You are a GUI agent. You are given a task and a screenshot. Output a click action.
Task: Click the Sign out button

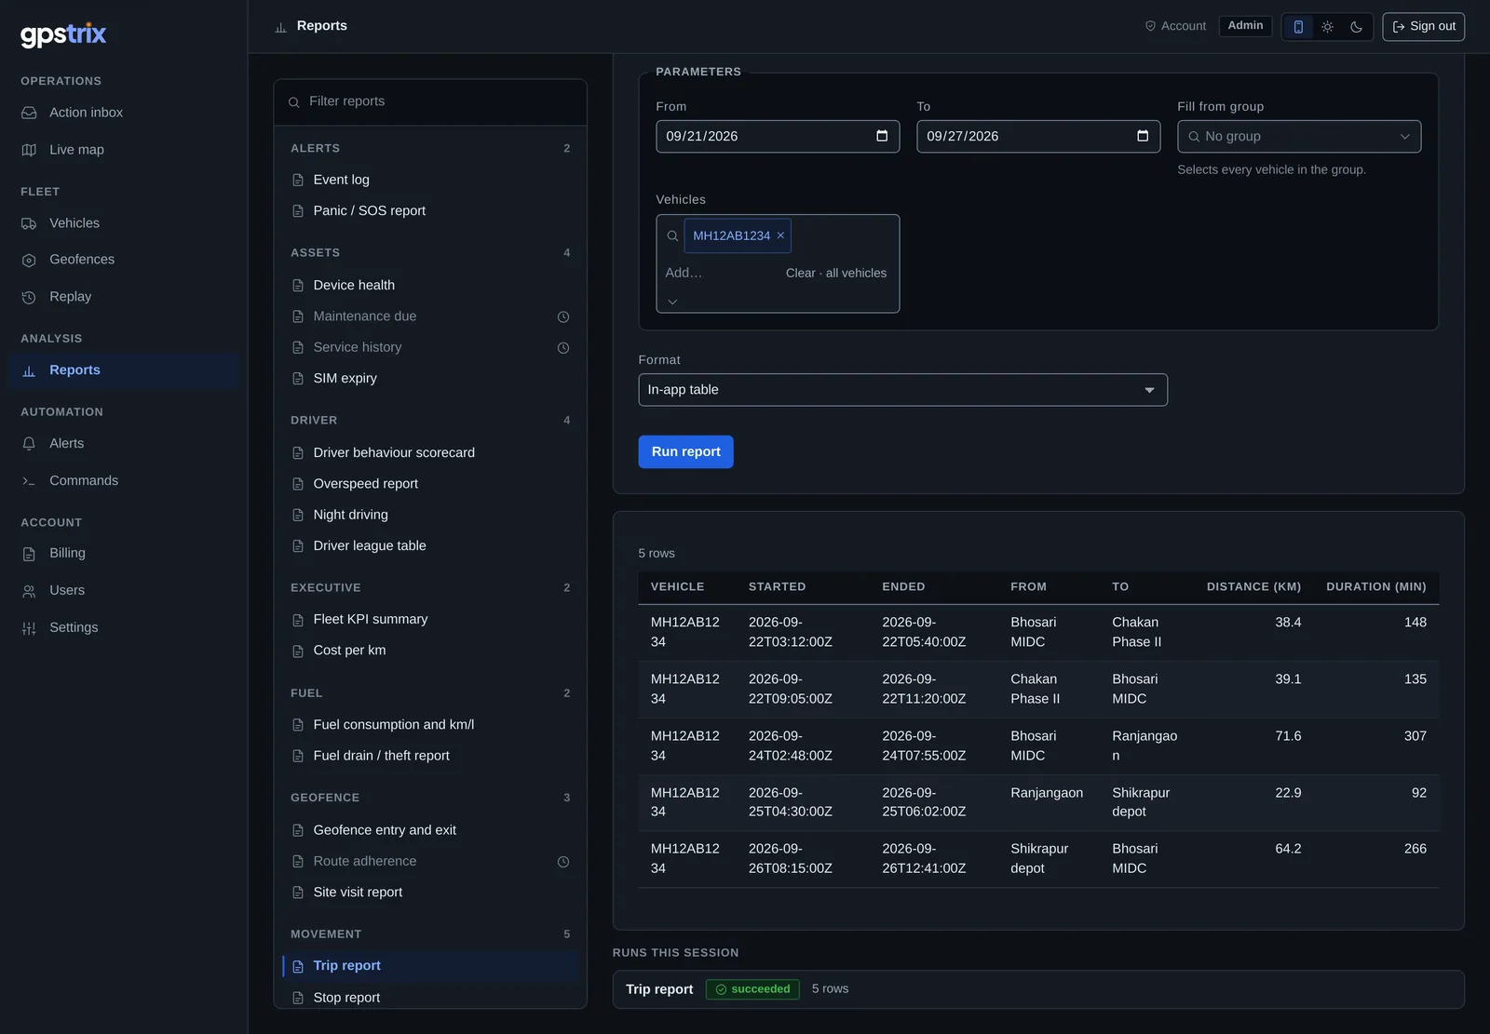click(1423, 27)
